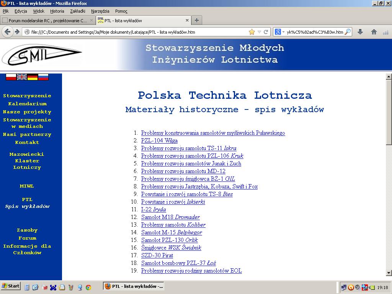Click the browser back arrow button
Image resolution: width=392 pixels, height=294 pixels.
pos(7,32)
